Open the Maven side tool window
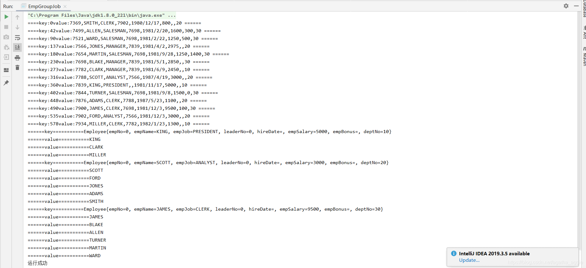586x268 pixels. tap(584, 56)
